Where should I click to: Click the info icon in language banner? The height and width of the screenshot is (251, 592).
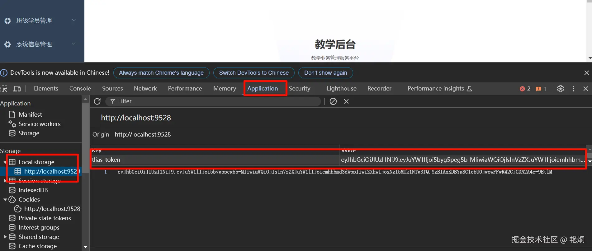pos(4,73)
